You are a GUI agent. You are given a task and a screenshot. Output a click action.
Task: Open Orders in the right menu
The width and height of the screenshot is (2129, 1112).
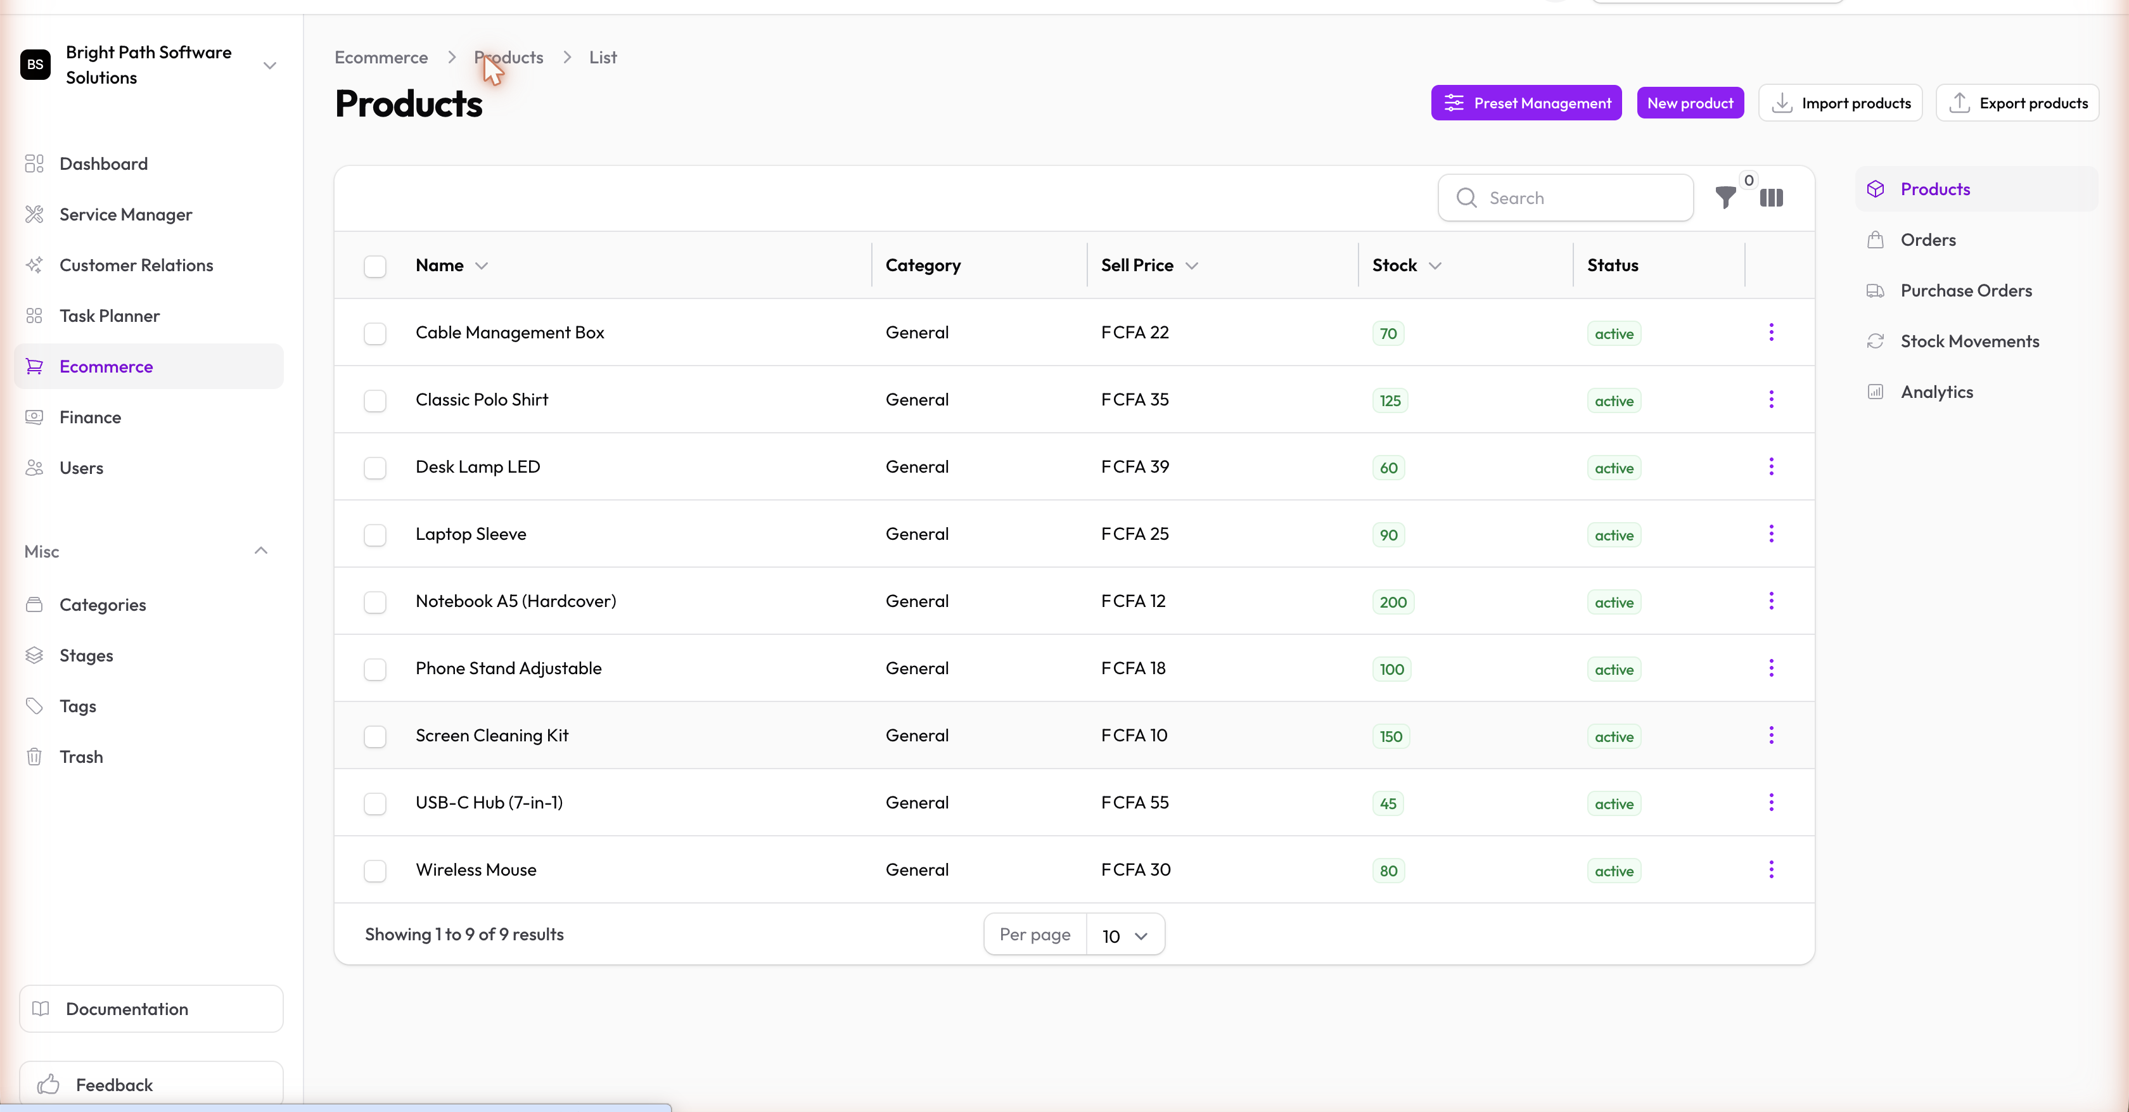pos(1976,240)
